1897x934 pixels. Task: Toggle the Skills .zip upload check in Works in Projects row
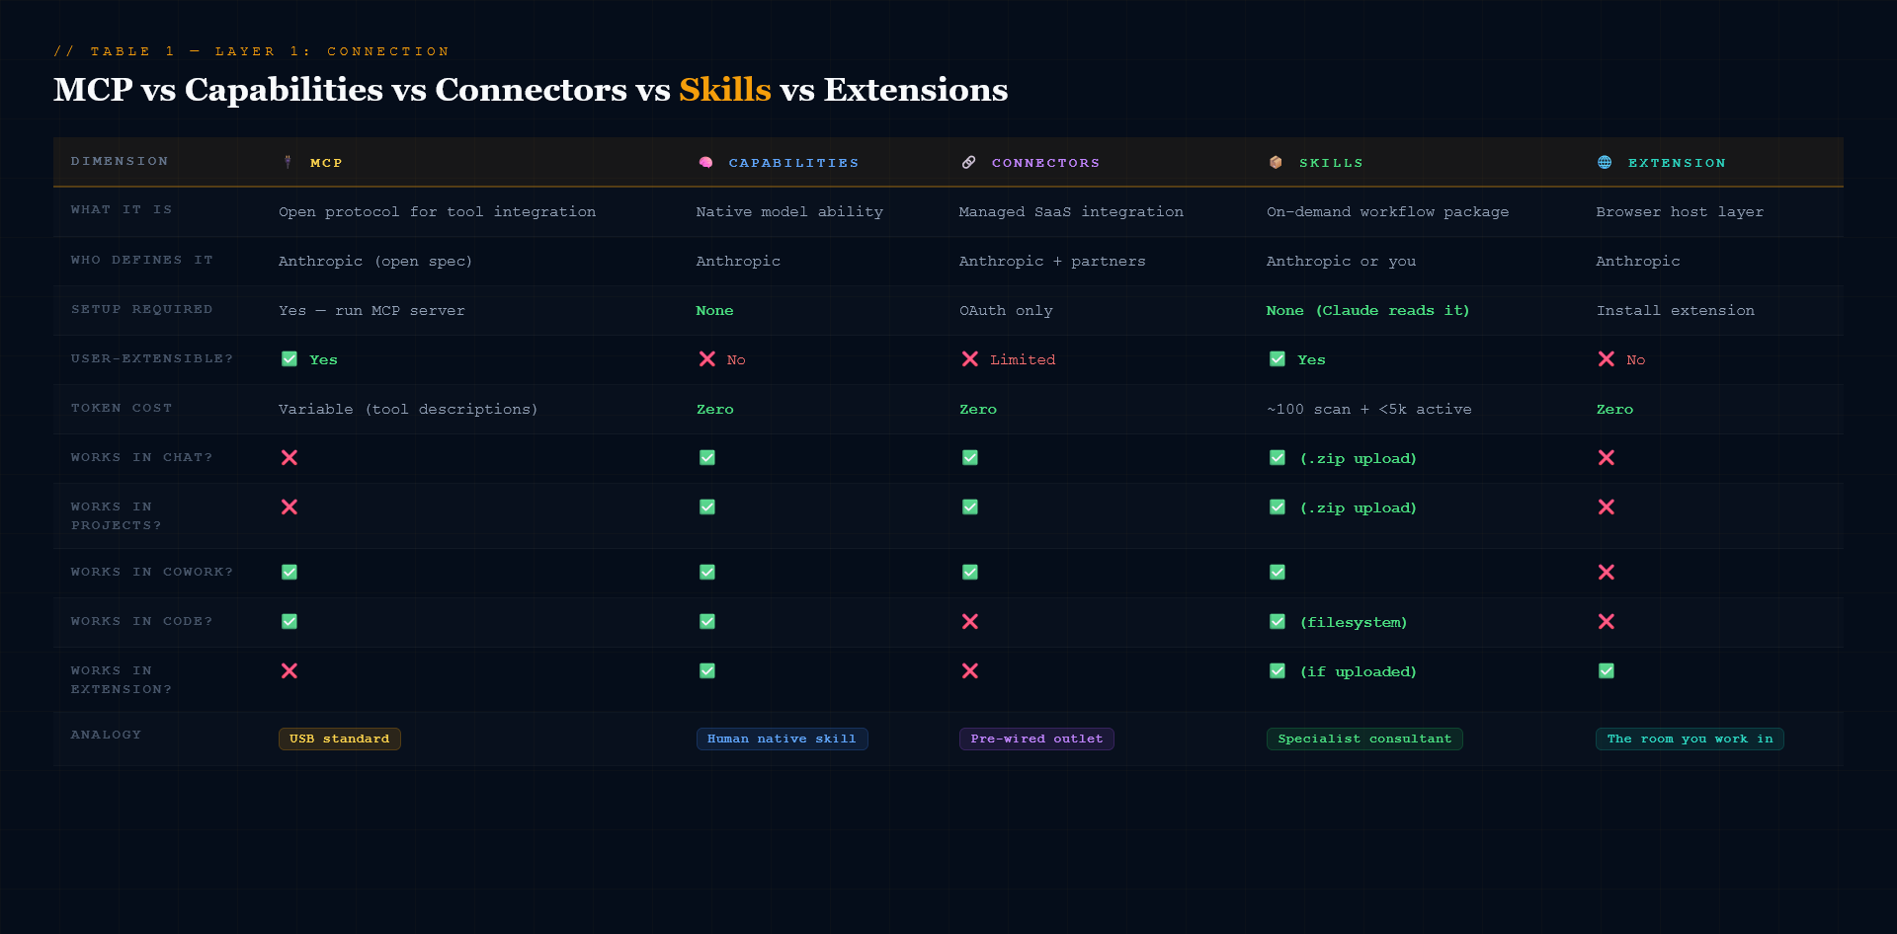point(1277,507)
